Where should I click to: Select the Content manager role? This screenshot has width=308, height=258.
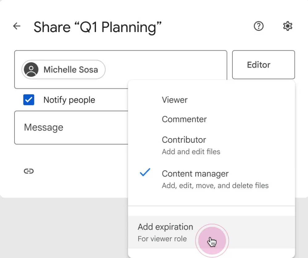(x=195, y=174)
